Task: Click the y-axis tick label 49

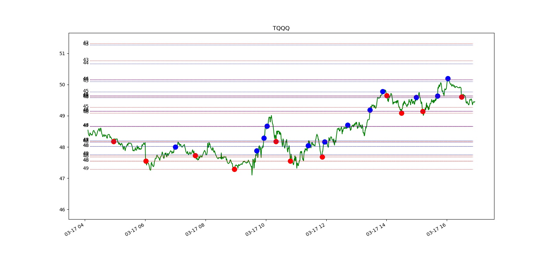Action: click(x=62, y=116)
